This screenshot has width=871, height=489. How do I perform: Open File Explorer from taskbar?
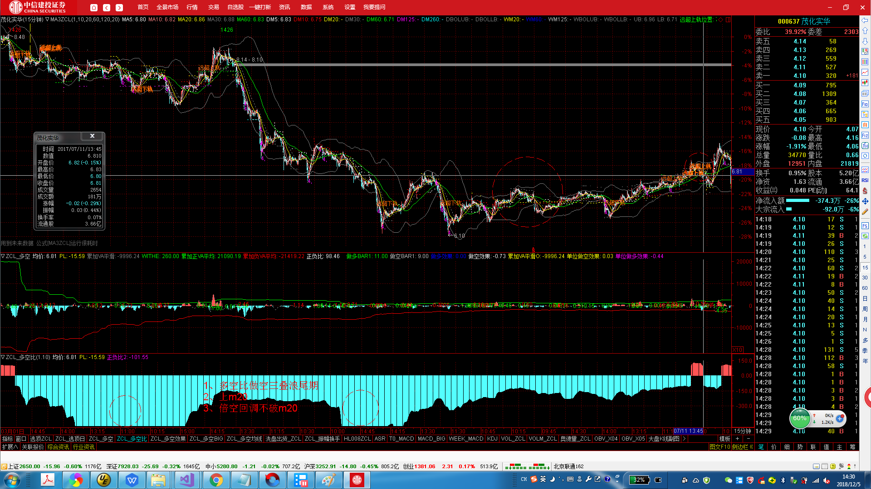158,480
